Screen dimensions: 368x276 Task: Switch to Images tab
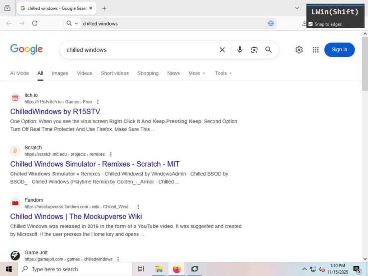click(60, 73)
